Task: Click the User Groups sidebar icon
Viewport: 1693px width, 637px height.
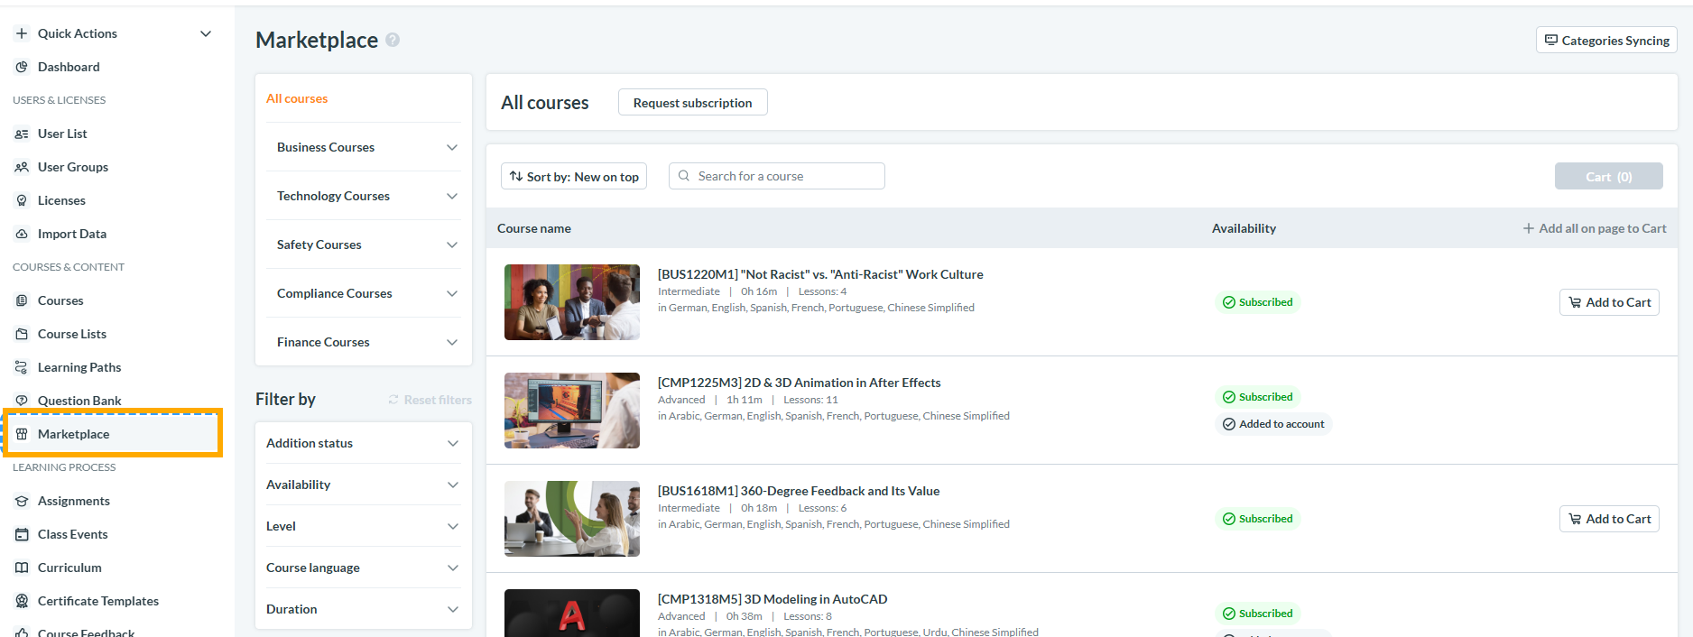Action: [x=22, y=167]
